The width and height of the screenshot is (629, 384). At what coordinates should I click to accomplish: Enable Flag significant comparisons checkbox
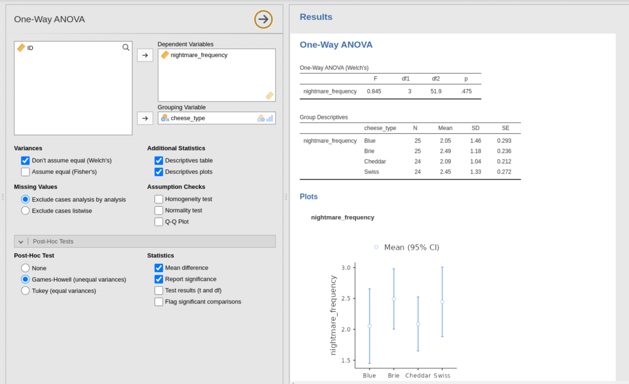tap(159, 302)
